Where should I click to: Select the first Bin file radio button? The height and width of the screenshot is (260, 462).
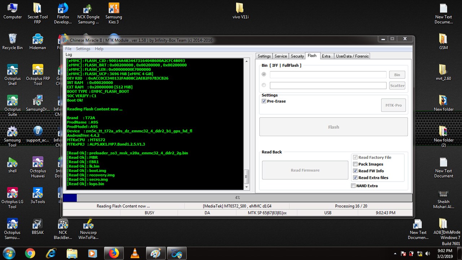tap(264, 74)
